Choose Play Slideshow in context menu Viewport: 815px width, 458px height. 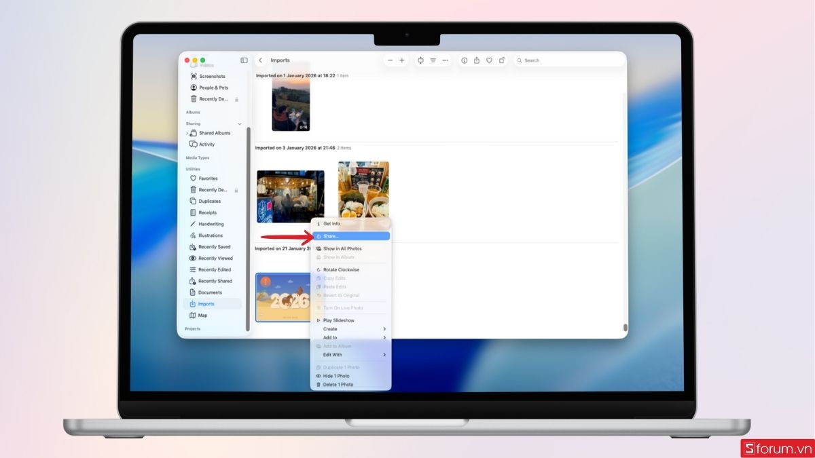click(350, 320)
